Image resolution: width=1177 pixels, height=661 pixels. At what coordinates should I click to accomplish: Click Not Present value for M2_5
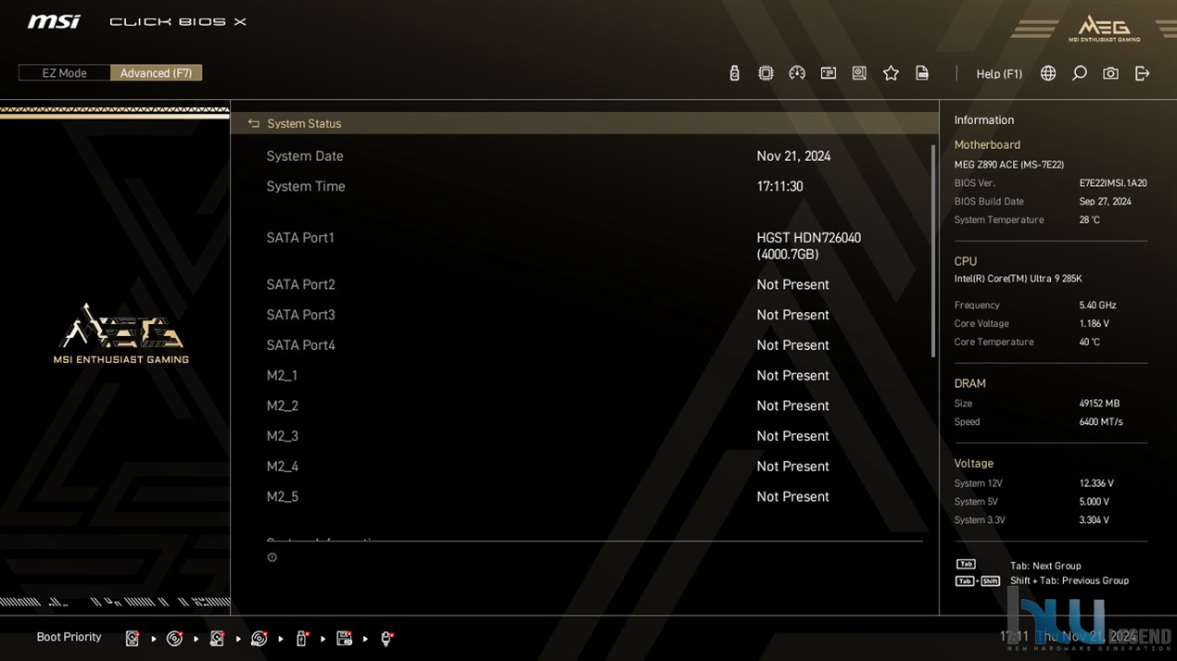(x=792, y=497)
